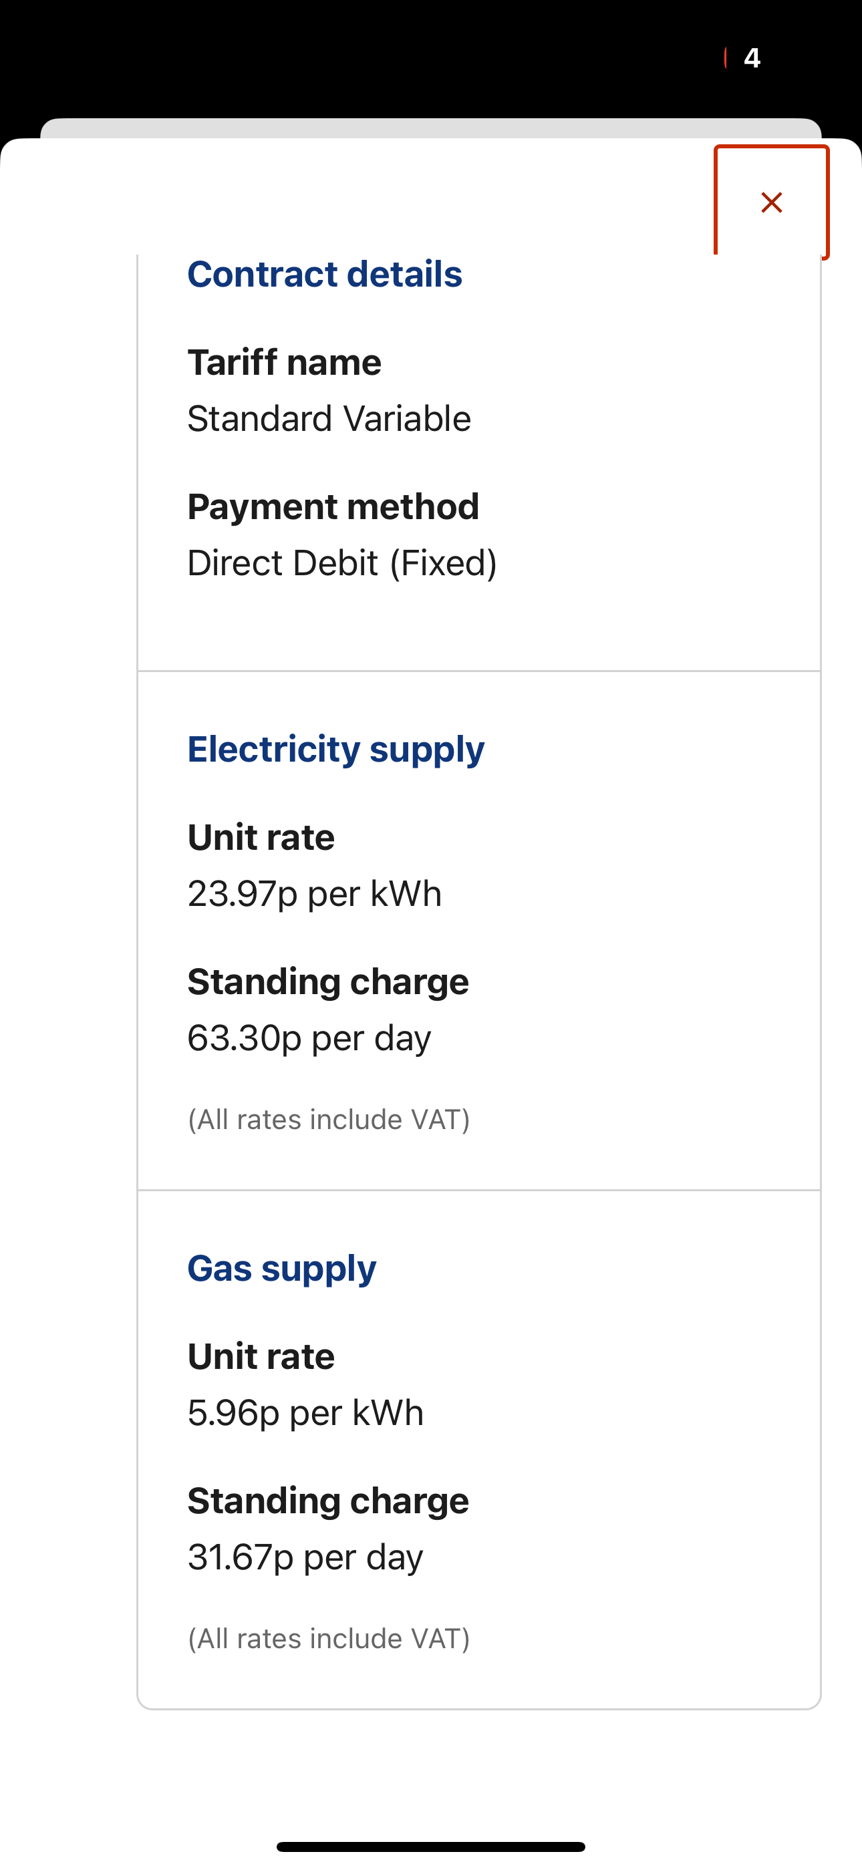Screen dimensions: 862x1868
Task: Tap the Electricity supply heading
Action: pos(336,748)
